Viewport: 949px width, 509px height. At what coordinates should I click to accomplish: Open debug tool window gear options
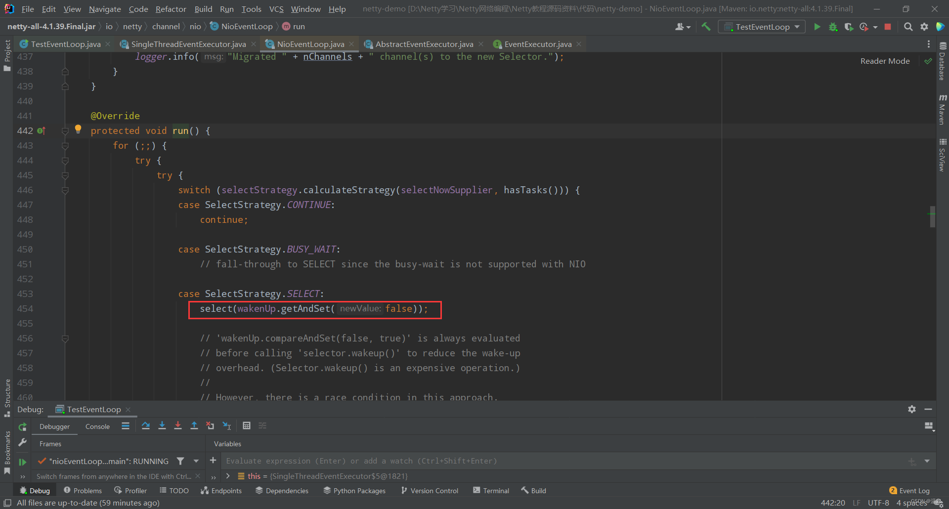[912, 409]
